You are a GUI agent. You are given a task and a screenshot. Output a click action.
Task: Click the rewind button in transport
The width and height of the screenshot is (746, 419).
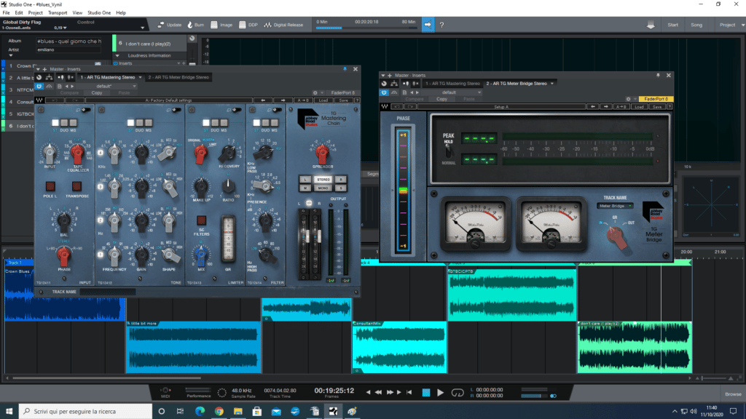tap(378, 392)
